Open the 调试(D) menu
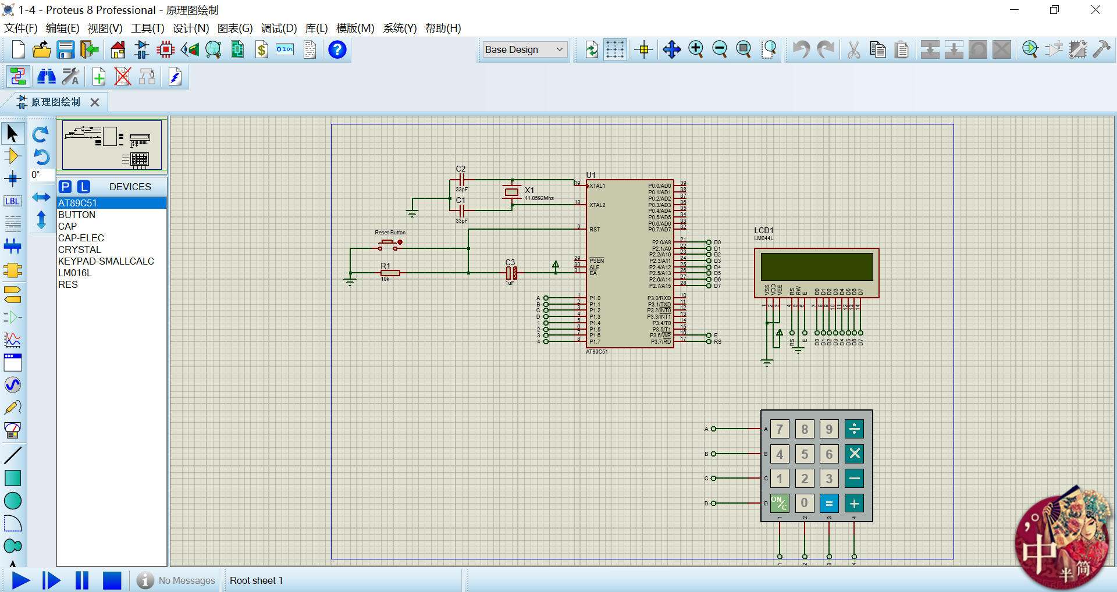This screenshot has height=592, width=1117. pos(279,28)
